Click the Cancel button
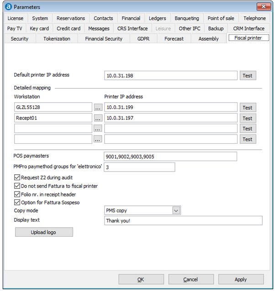 [191, 279]
